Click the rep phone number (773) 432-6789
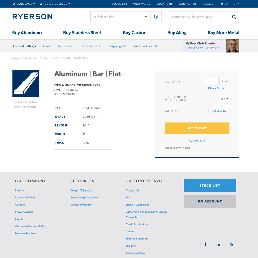 click(194, 48)
